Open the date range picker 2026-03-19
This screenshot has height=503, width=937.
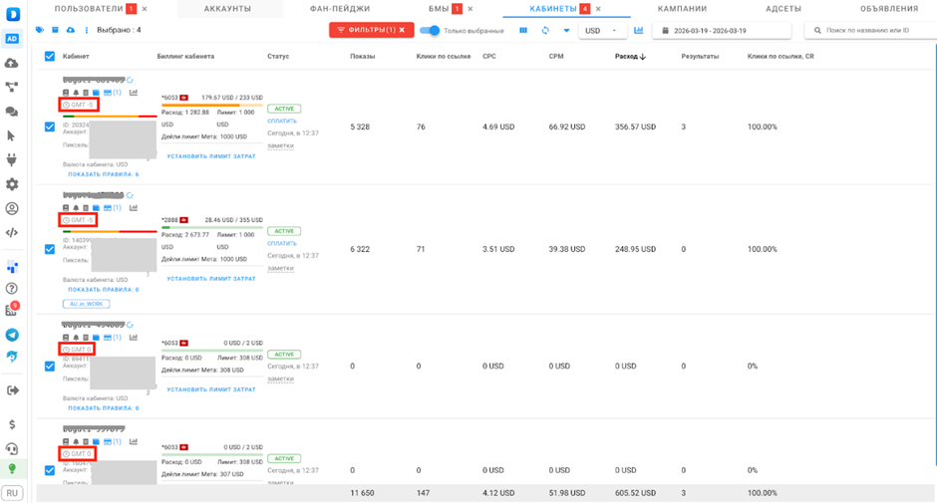pyautogui.click(x=722, y=31)
